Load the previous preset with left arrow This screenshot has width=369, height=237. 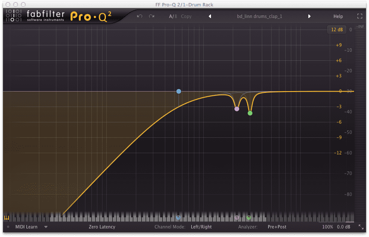click(210, 16)
